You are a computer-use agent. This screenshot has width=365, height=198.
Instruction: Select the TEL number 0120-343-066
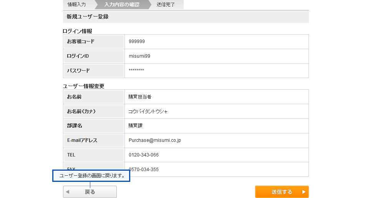144,155
